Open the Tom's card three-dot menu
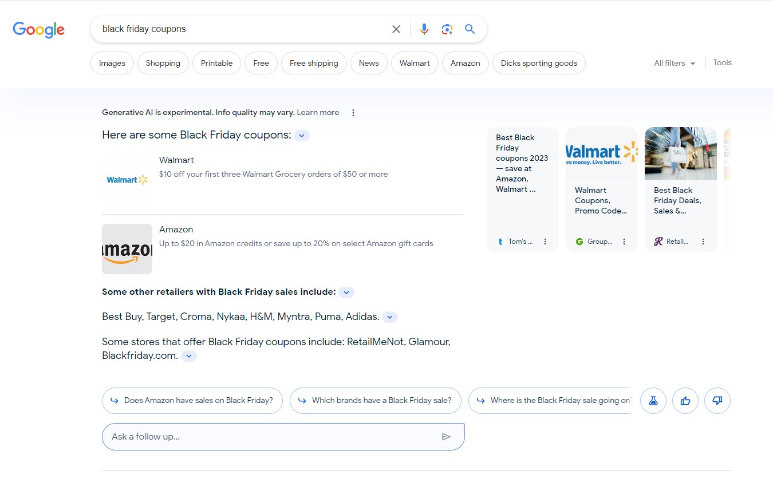The height and width of the screenshot is (494, 773). [x=545, y=242]
